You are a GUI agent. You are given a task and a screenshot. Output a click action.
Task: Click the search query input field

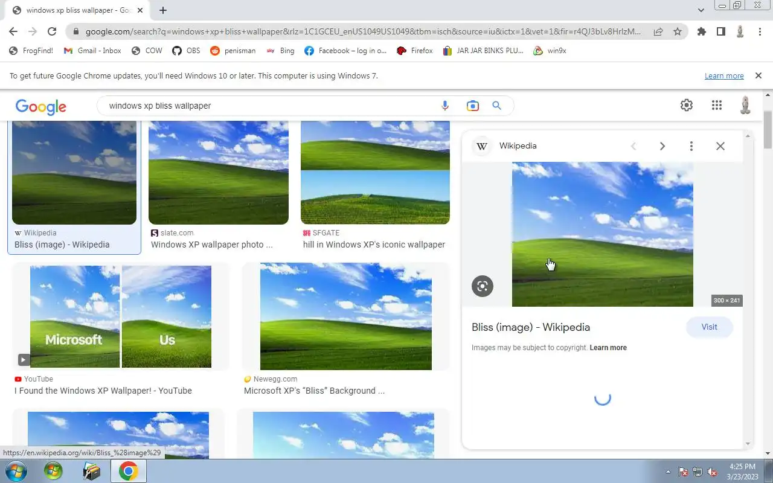click(269, 106)
